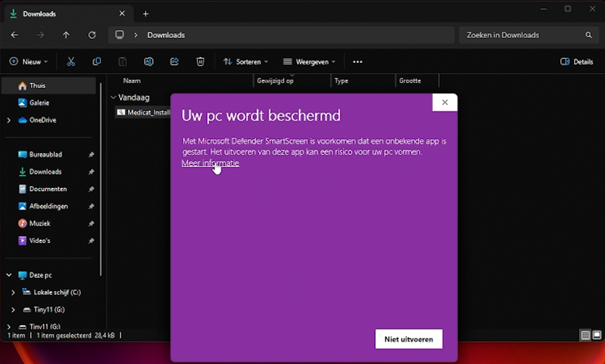Image resolution: width=605 pixels, height=364 pixels.
Task: Click the Niet uitvoeren button
Action: (408, 339)
